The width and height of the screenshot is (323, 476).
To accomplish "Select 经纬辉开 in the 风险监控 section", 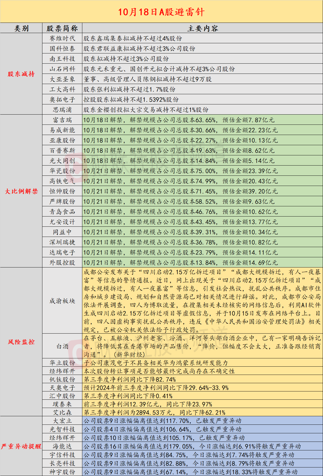I will 62,371.
